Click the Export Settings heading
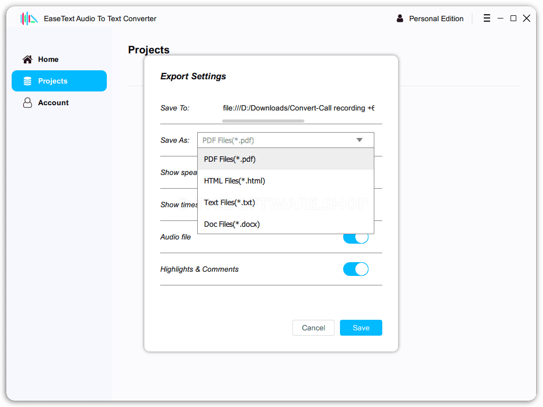This screenshot has width=543, height=407. [193, 76]
